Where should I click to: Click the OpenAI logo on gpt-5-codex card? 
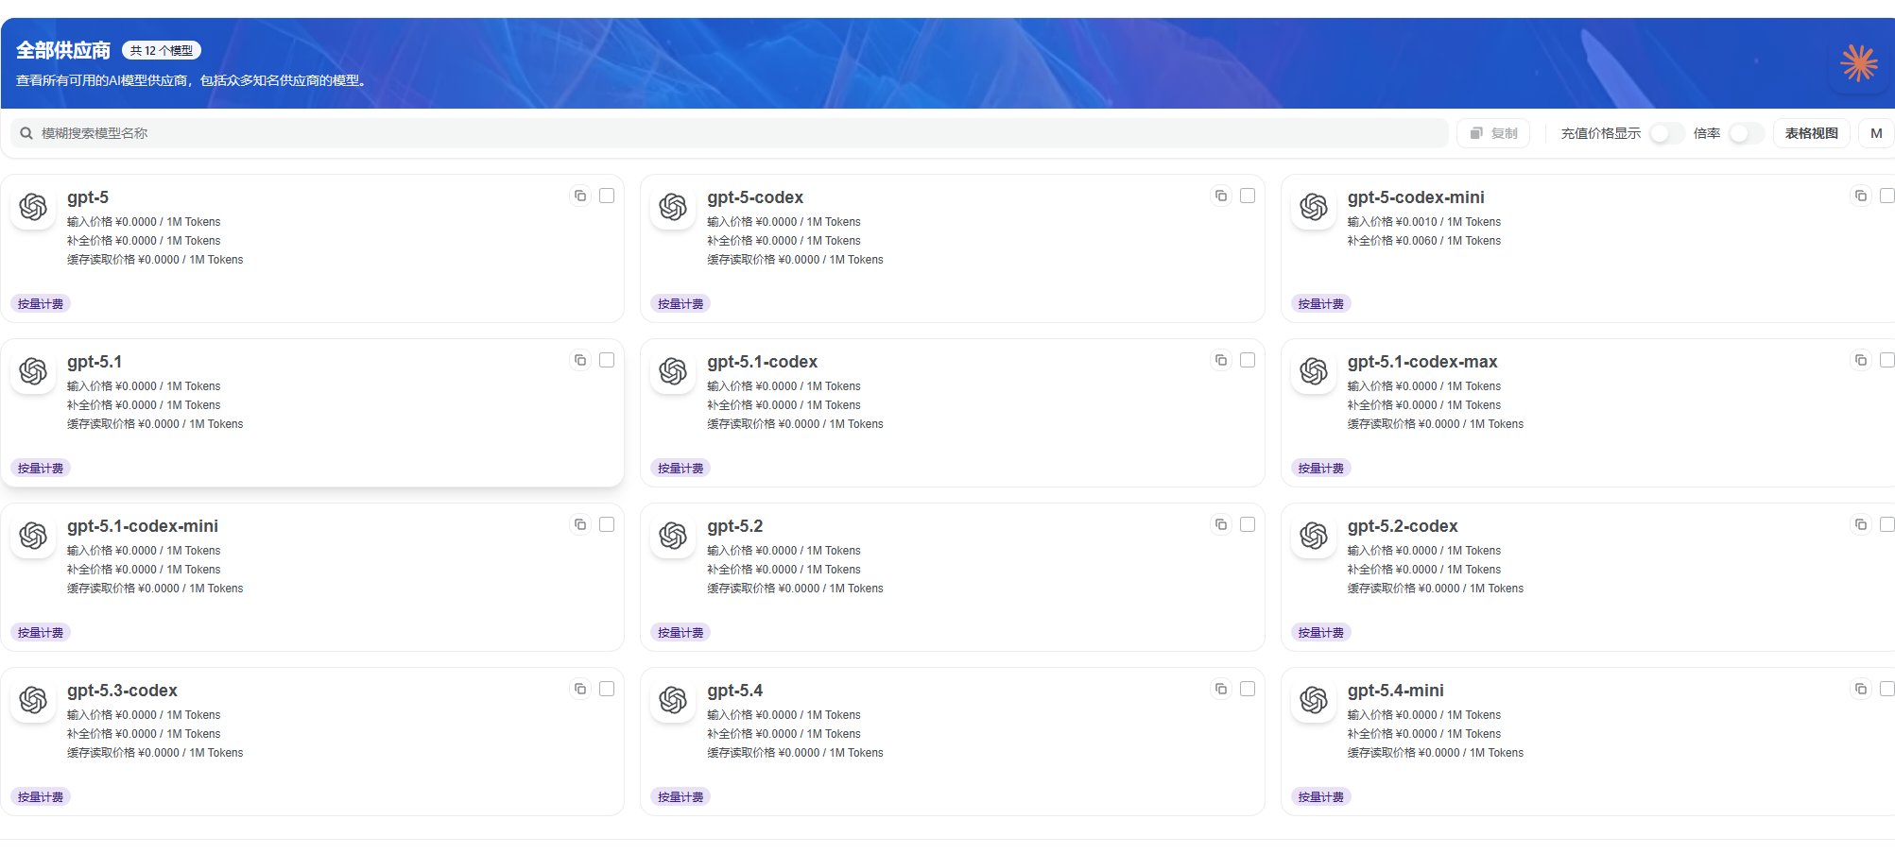tap(673, 207)
